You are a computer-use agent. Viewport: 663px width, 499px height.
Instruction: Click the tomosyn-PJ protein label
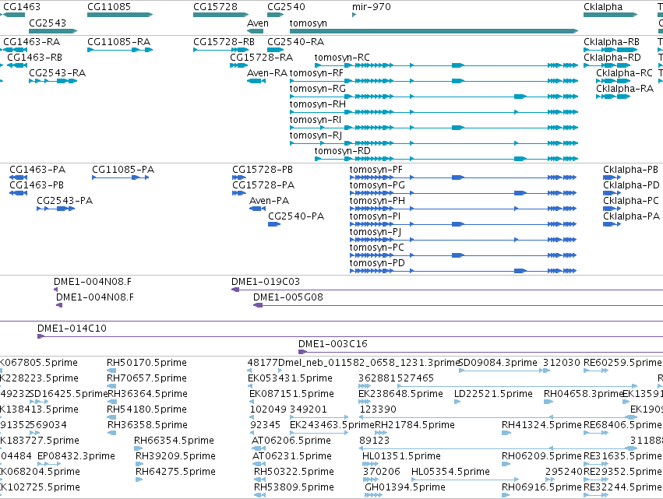tap(376, 231)
